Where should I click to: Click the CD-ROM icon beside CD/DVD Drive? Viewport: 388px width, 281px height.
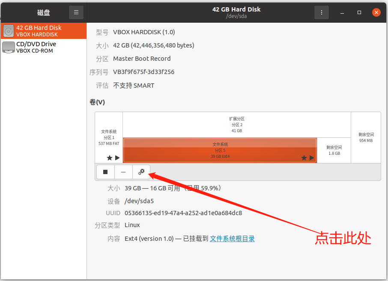click(x=9, y=47)
